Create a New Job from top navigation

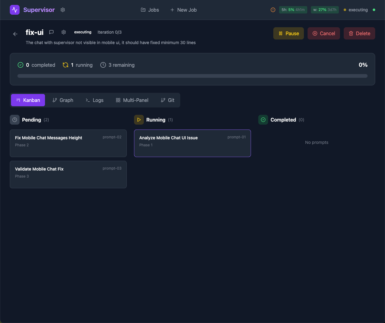click(x=183, y=10)
